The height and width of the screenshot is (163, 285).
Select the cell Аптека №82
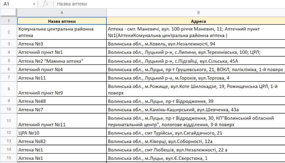coord(62,141)
